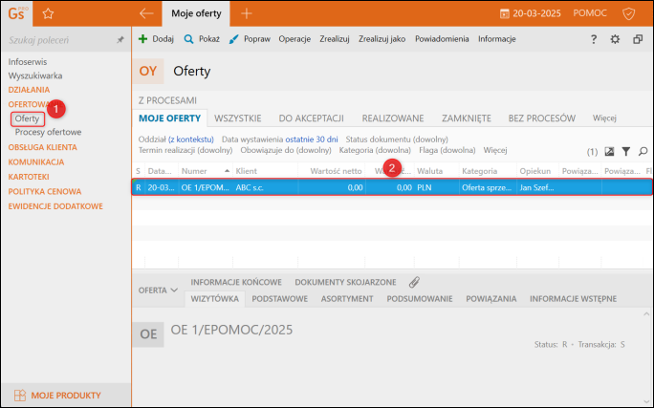Click MOJE PRODUKTY button
654x408 pixels.
[x=66, y=395]
